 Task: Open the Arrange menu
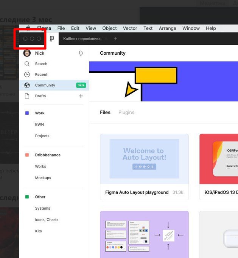(167, 28)
